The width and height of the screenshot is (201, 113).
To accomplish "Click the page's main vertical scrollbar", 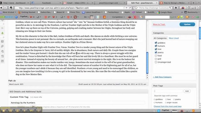I will coord(200,33).
